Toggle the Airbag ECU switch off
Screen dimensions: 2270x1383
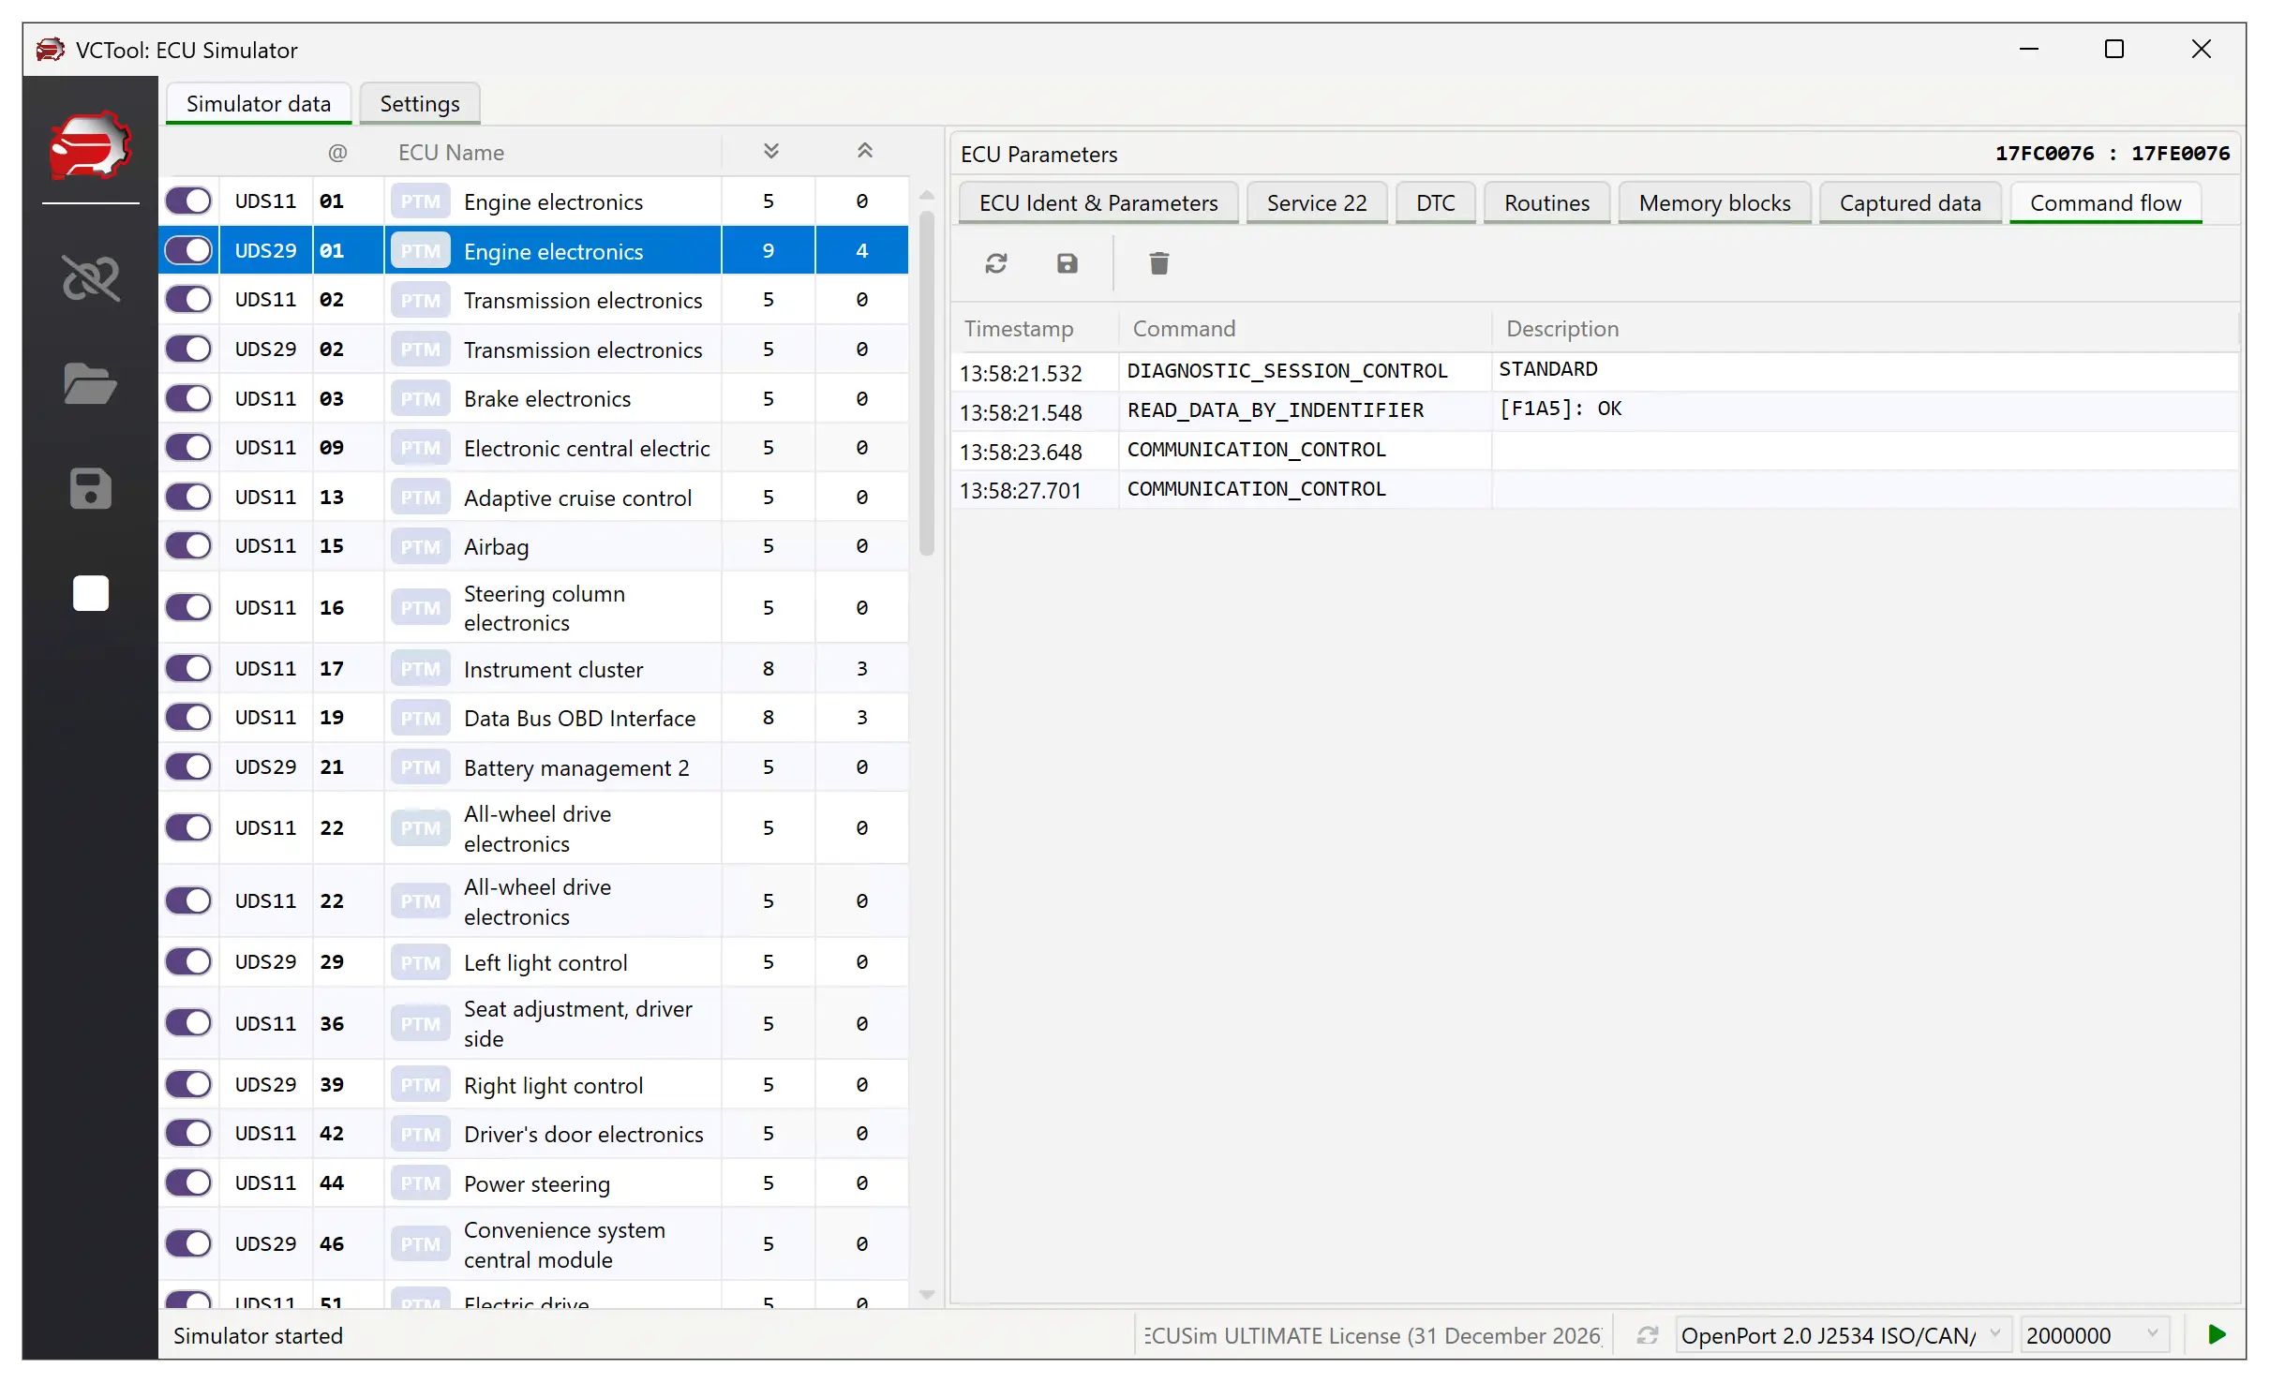pyautogui.click(x=188, y=546)
